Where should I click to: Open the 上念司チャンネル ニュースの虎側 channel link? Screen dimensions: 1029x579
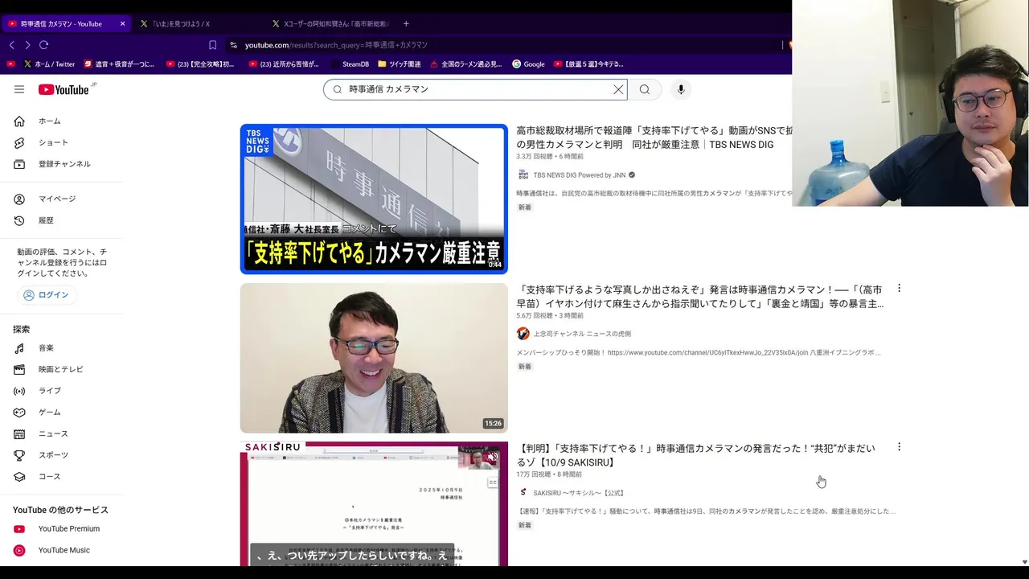(x=582, y=334)
